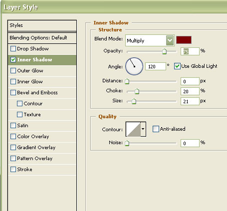The height and width of the screenshot is (211, 227).
Task: Open the Gradient Overlay settings label
Action: pyautogui.click(x=36, y=148)
